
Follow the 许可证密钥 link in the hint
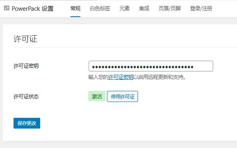[121, 77]
